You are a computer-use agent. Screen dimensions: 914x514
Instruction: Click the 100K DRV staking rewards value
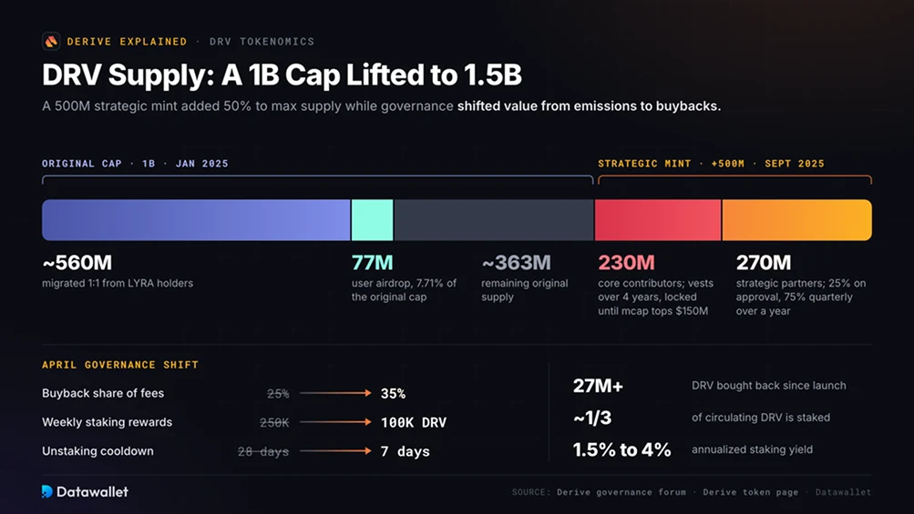pyautogui.click(x=414, y=423)
